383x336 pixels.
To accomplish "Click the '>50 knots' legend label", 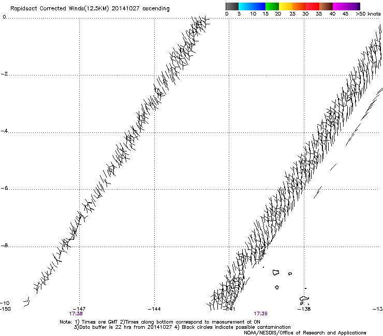I will (368, 14).
